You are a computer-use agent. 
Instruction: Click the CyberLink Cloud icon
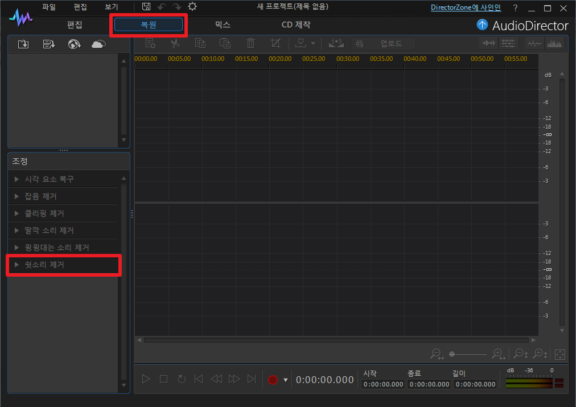(x=98, y=44)
